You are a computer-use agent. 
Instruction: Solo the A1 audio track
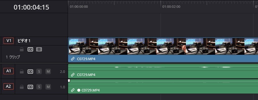tap(39, 71)
